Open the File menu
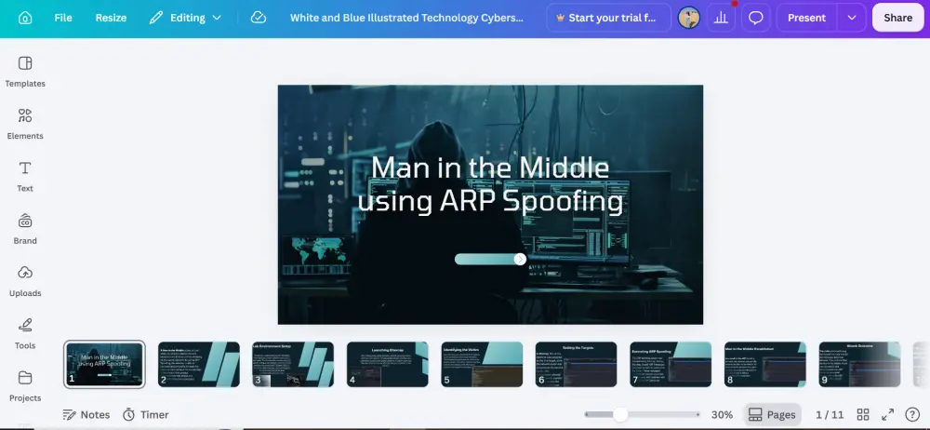Image resolution: width=930 pixels, height=430 pixels. [63, 18]
